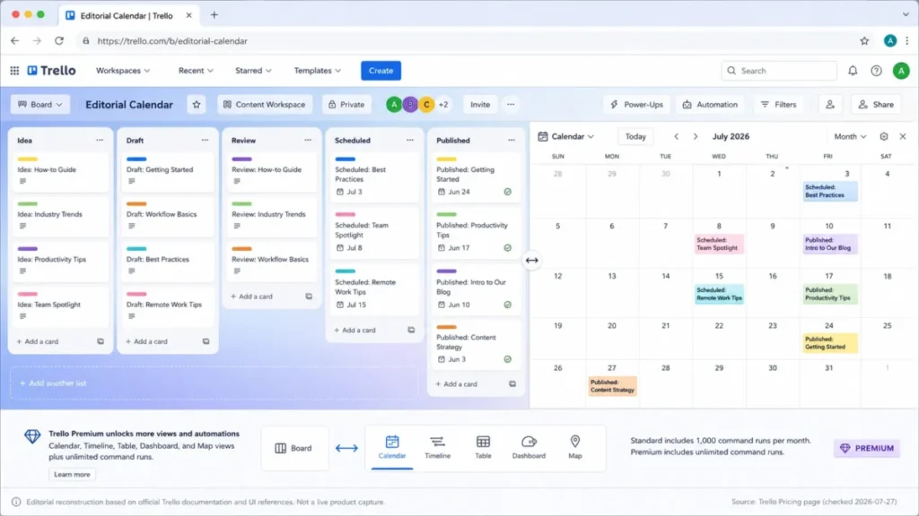Screen dimensions: 919x516
Task: Open the help question mark icon
Action: (x=876, y=70)
